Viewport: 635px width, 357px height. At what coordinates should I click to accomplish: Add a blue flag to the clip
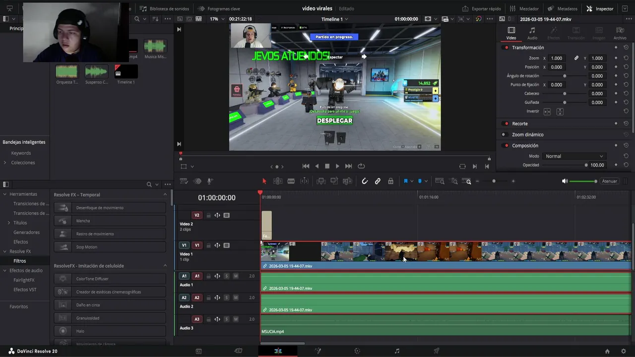tap(405, 181)
